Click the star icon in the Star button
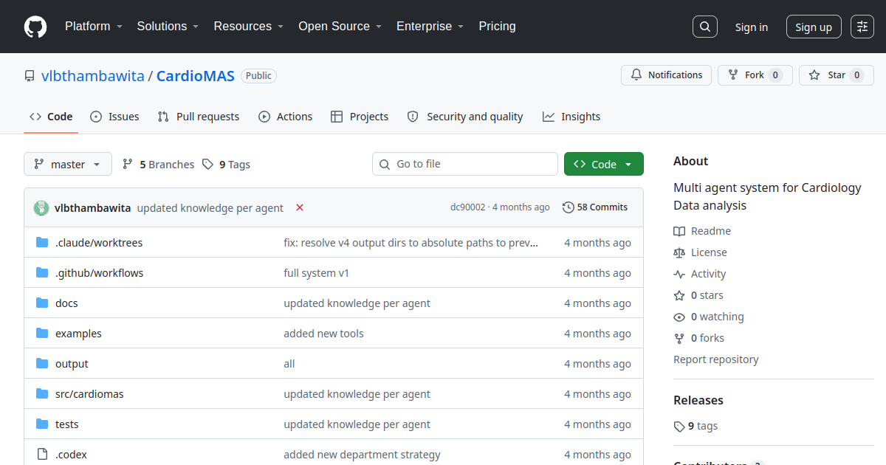The height and width of the screenshot is (465, 886). tap(814, 75)
